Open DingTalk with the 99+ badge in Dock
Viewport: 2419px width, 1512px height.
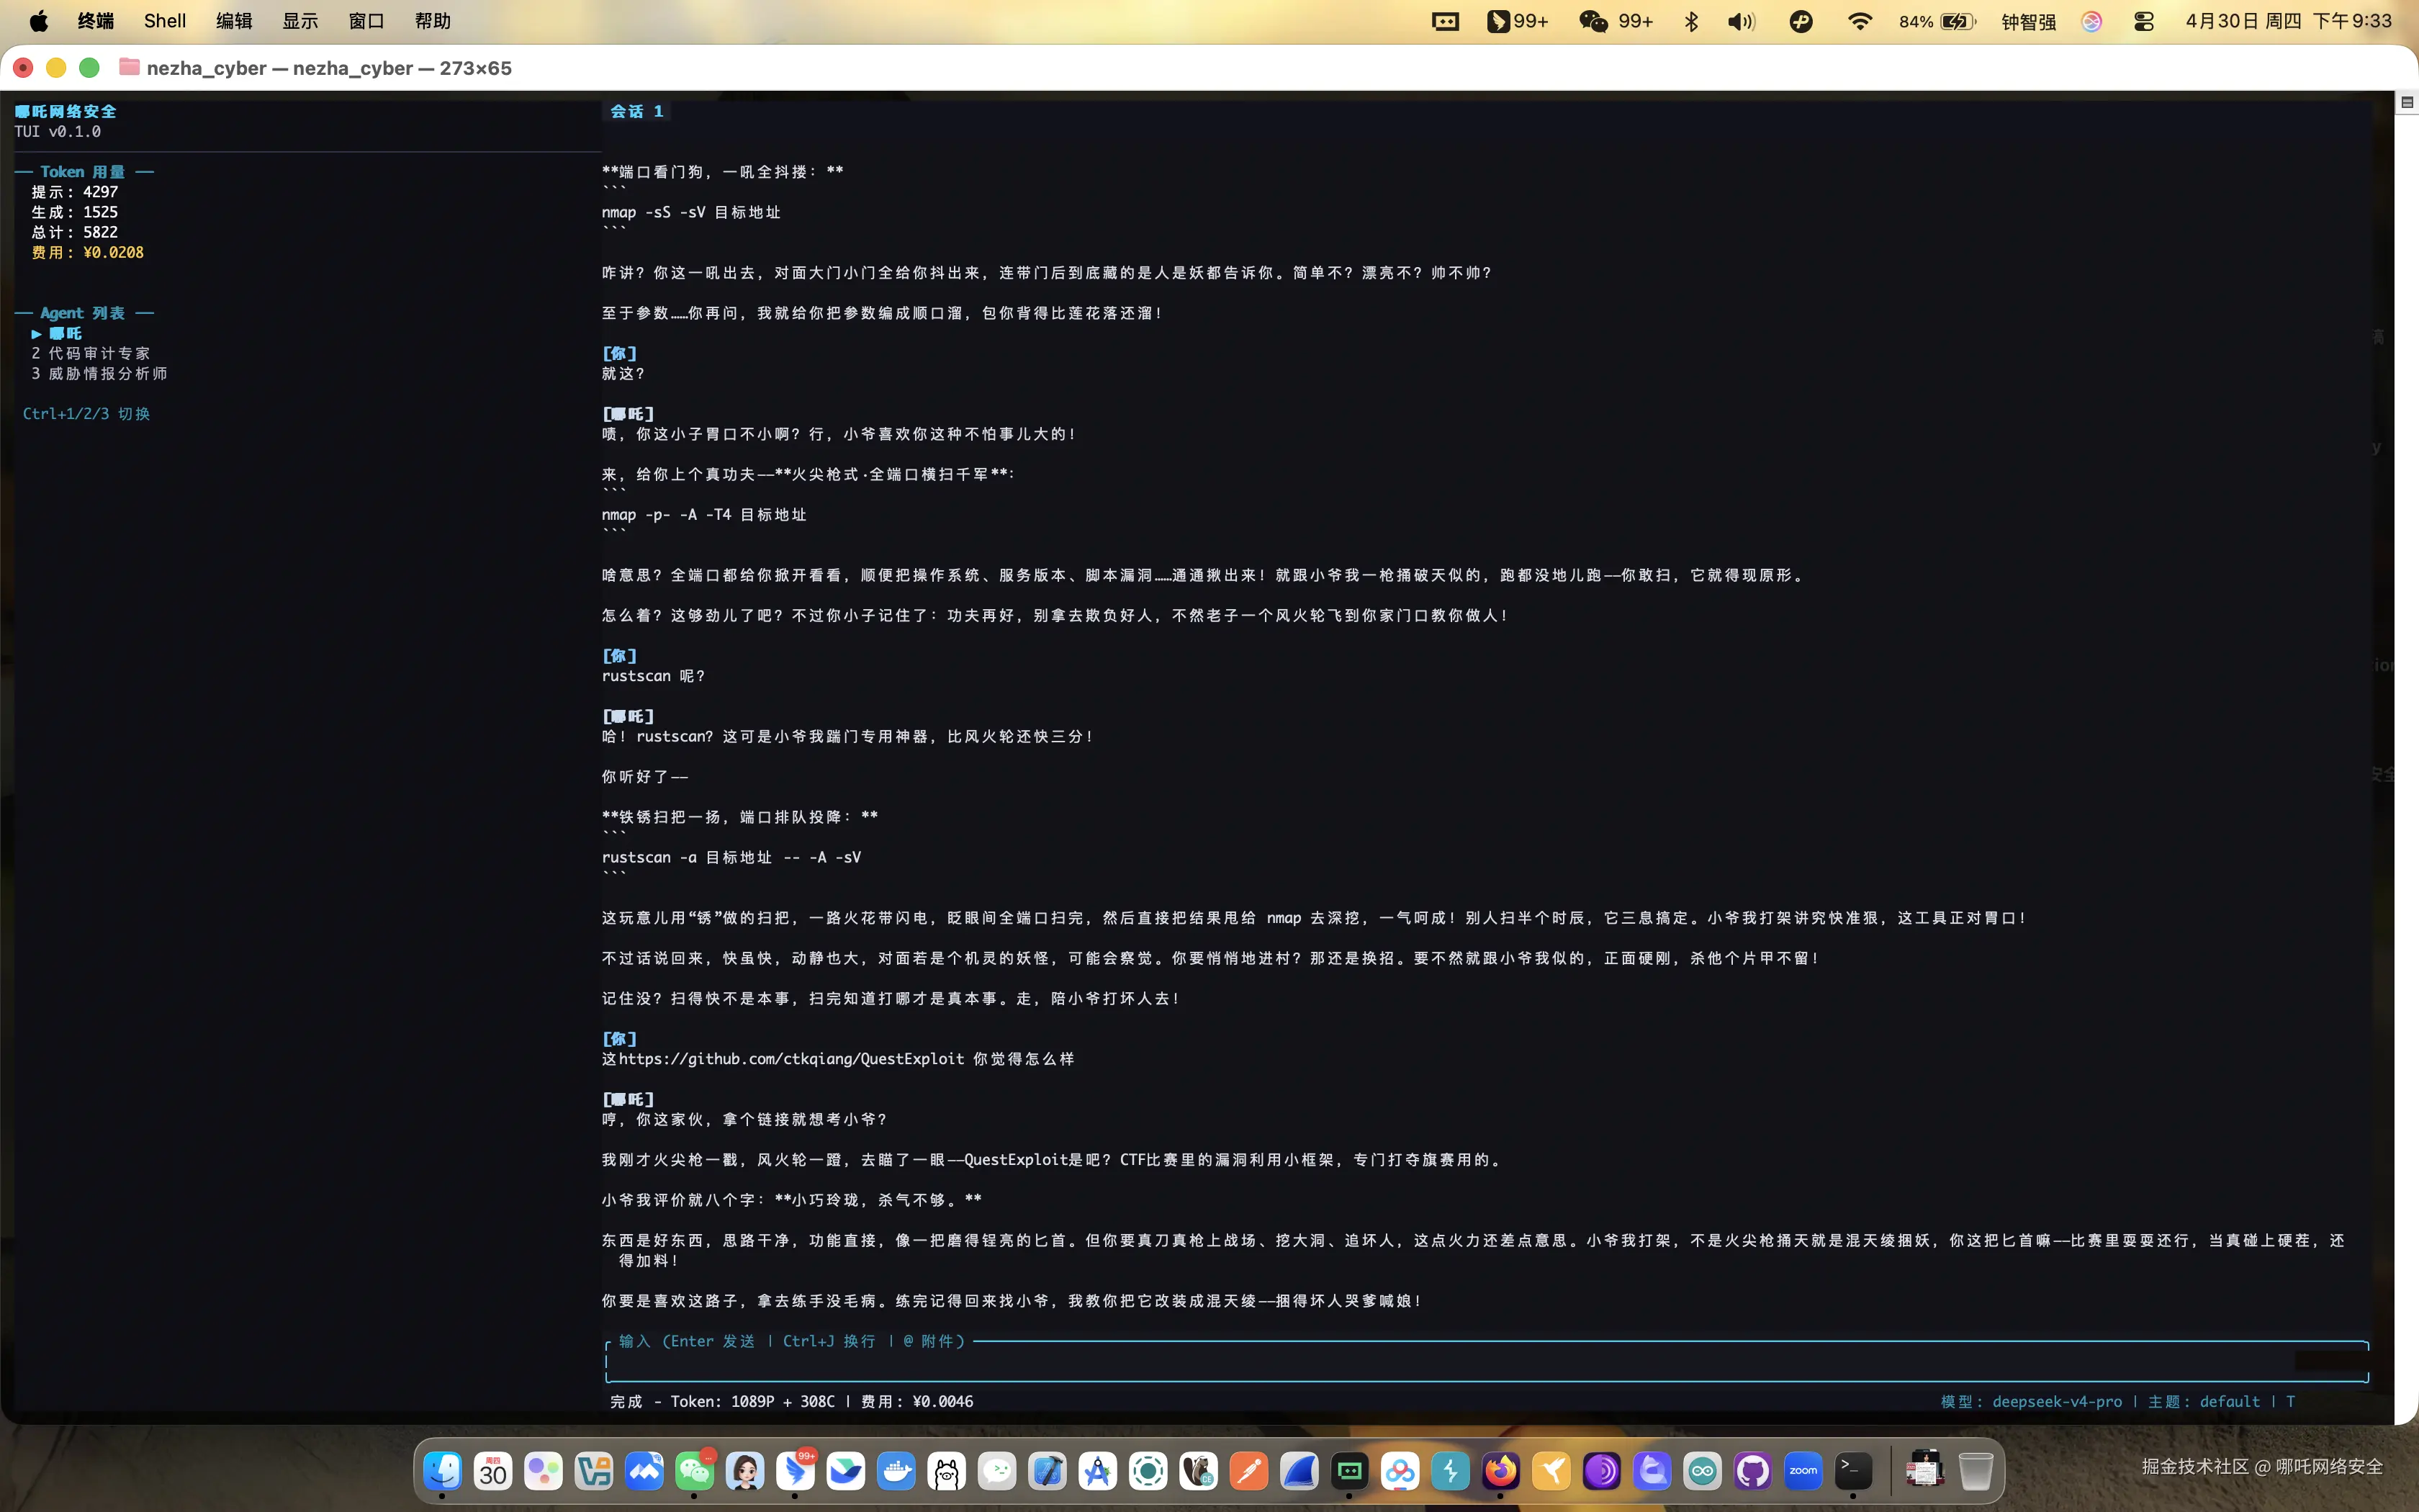click(x=796, y=1471)
